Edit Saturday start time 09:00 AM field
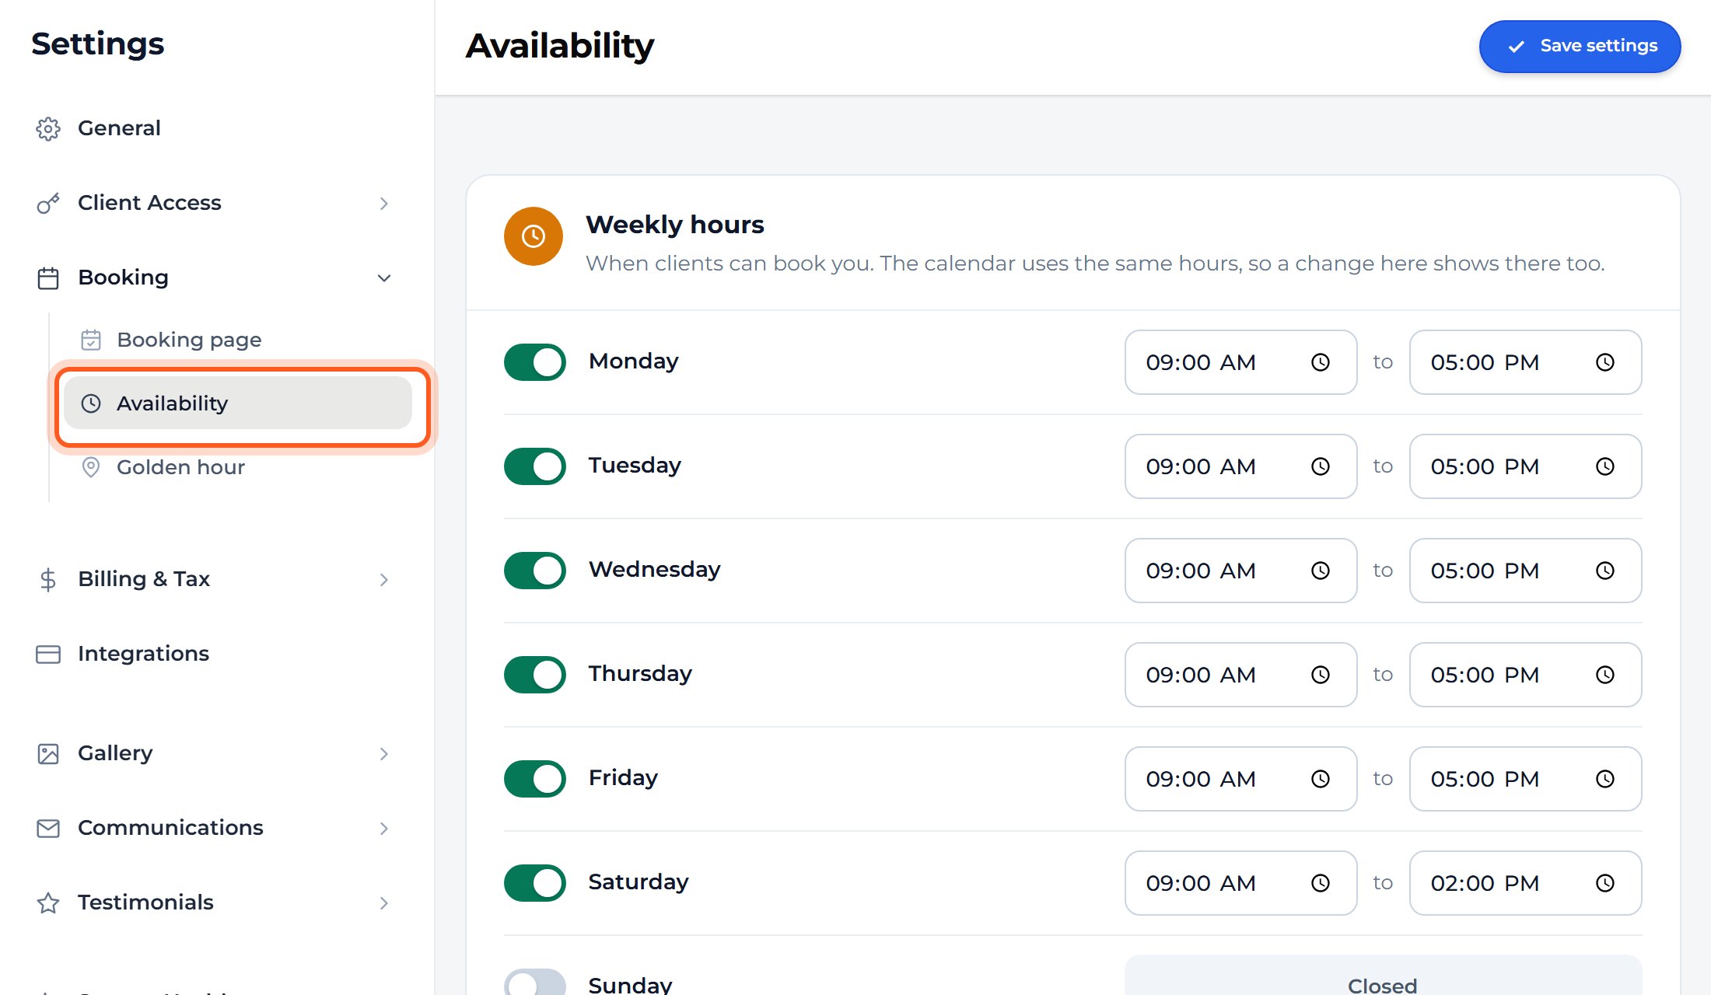Screen dimensions: 1711x995 [1240, 883]
